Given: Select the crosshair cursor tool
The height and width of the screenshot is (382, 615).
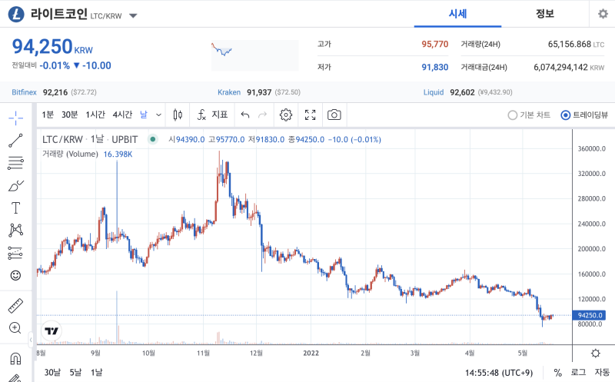Looking at the screenshot, I should [15, 118].
